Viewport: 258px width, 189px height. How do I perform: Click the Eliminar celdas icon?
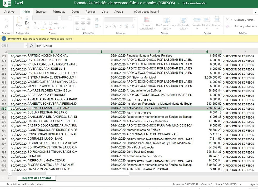(207, 20)
